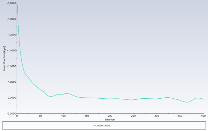Click the 250 x-axis tick label

tap(133, 116)
